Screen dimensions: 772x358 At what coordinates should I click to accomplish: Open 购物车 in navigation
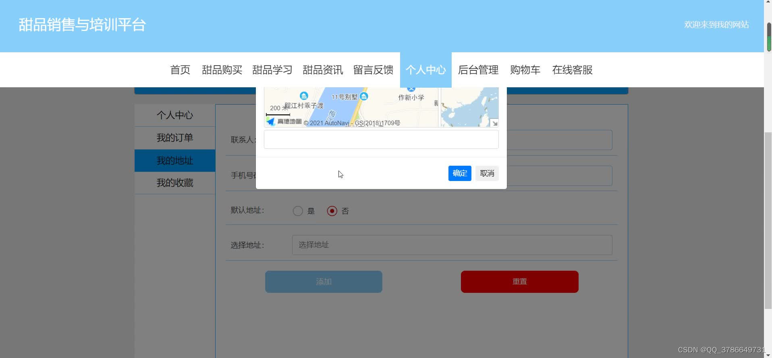[525, 70]
